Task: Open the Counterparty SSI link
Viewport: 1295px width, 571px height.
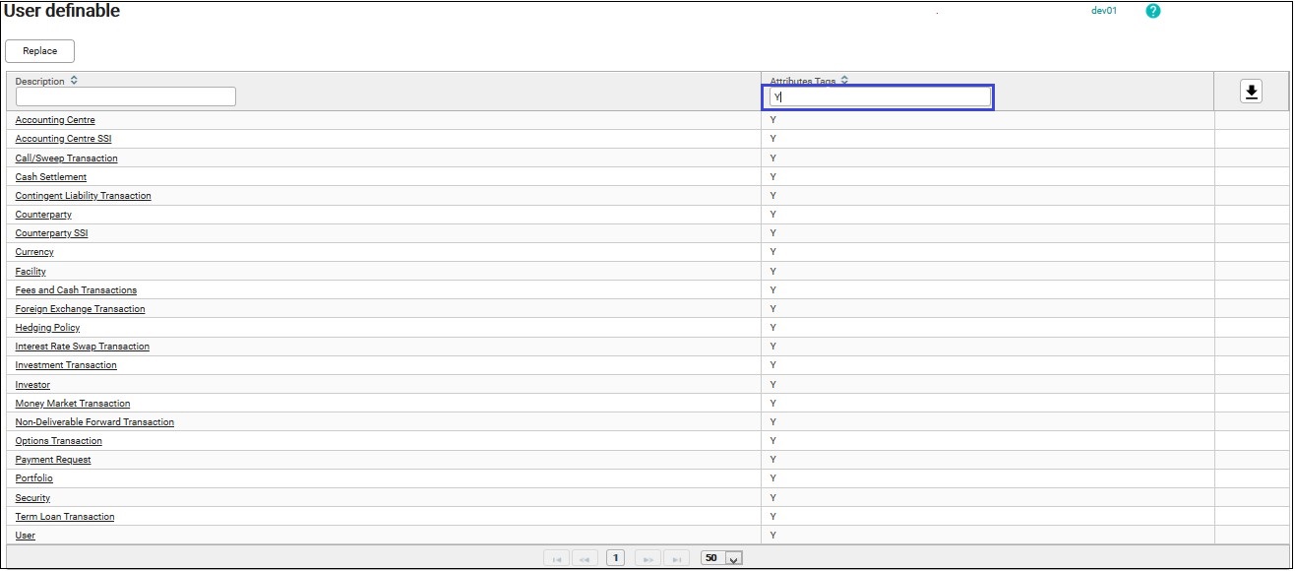Action: 52,233
